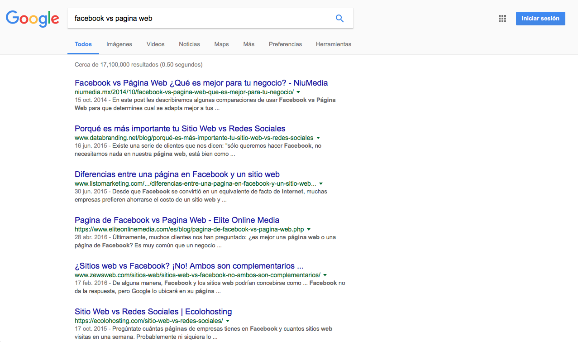Click the Google logo
Viewport: 578px width, 342px height.
tap(33, 19)
